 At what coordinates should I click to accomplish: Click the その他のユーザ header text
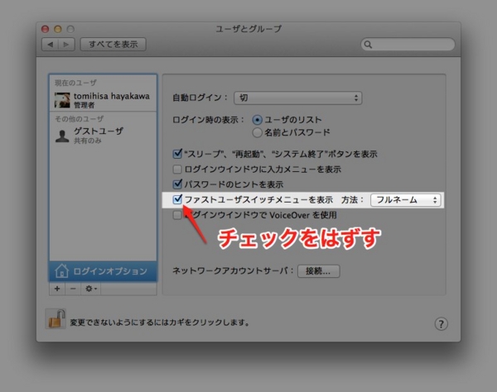[x=80, y=119]
